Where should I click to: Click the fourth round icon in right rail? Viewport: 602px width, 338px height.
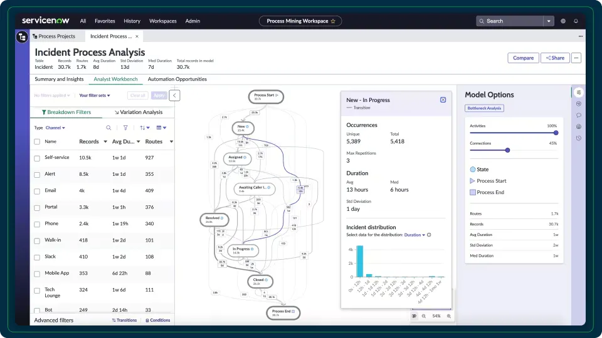click(x=579, y=127)
